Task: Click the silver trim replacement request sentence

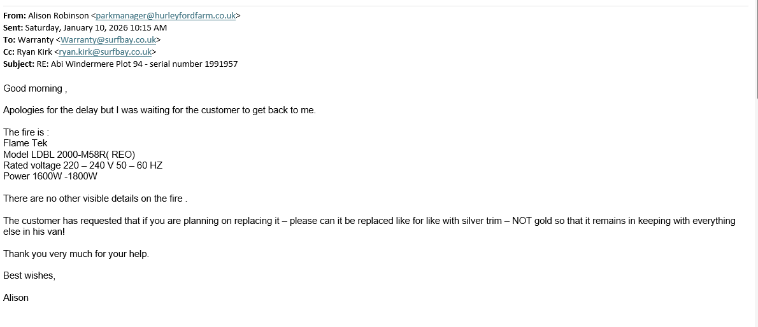Action: click(369, 221)
